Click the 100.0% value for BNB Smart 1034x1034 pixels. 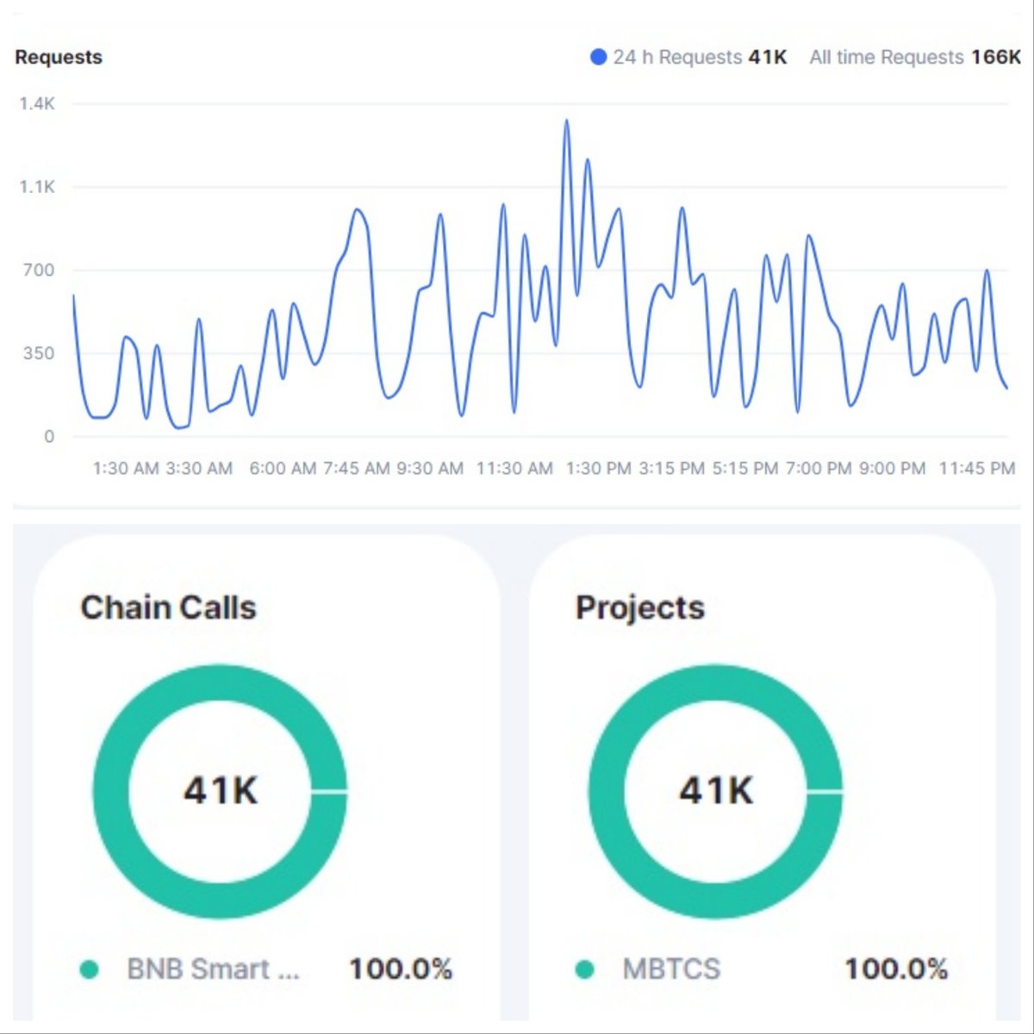[401, 969]
